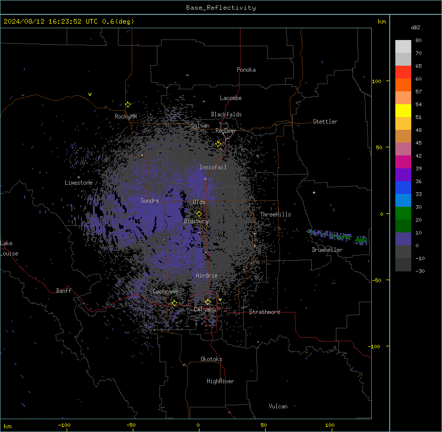
Task: Click the Airdrie city label
Action: (207, 276)
